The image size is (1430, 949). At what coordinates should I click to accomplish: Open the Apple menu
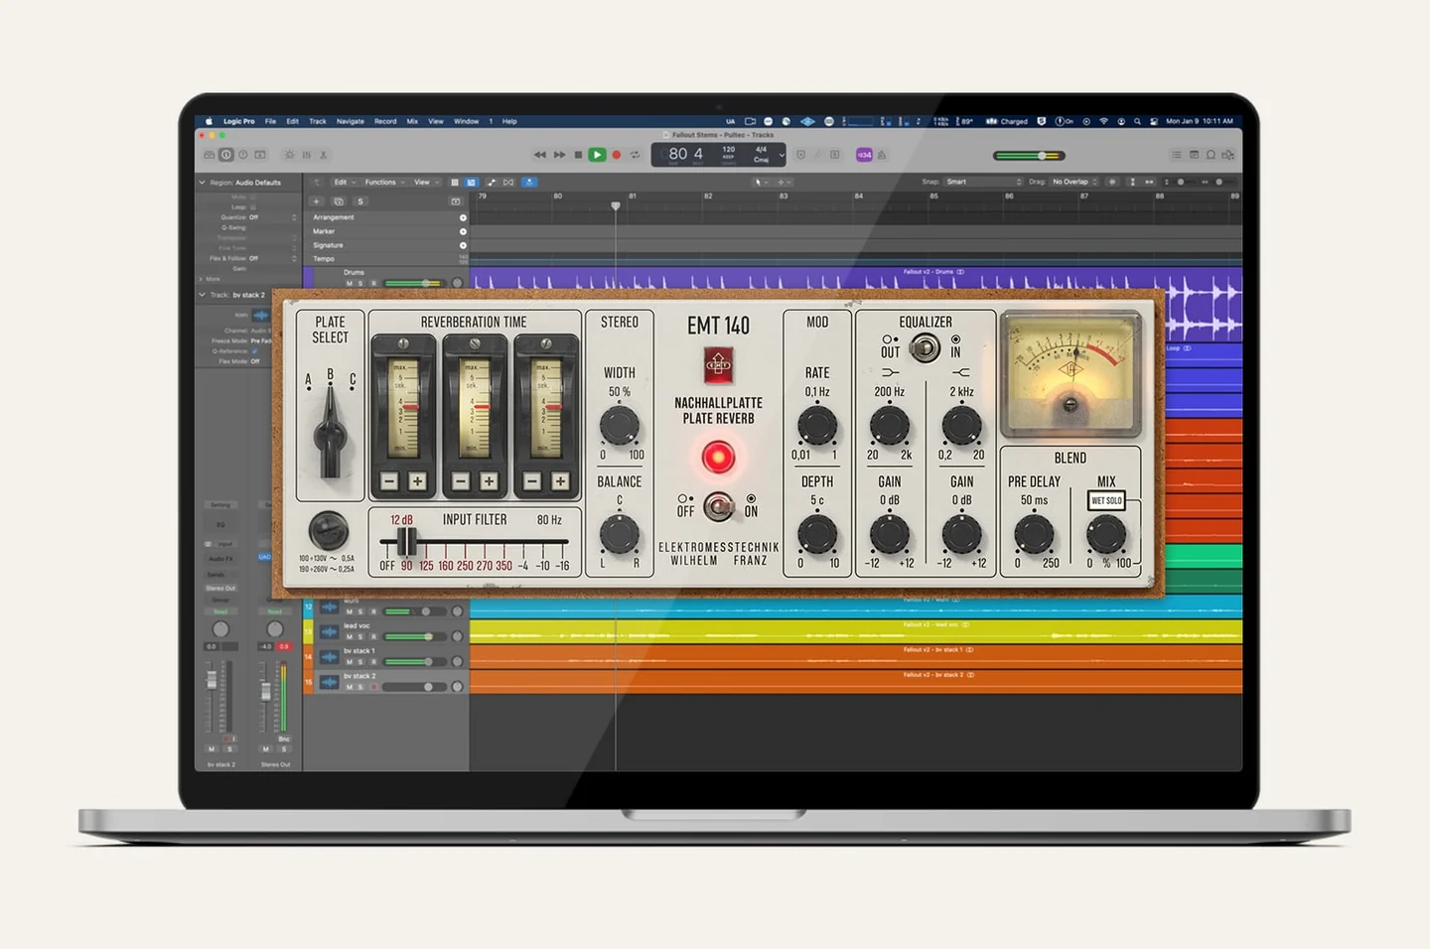209,121
